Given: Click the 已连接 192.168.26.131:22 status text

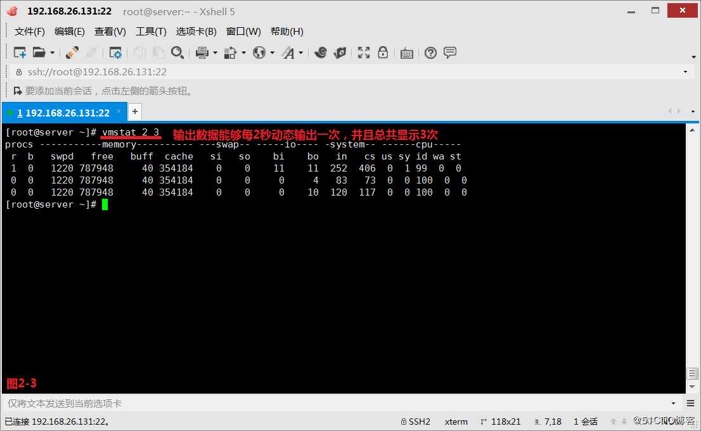Looking at the screenshot, I should tap(57, 422).
